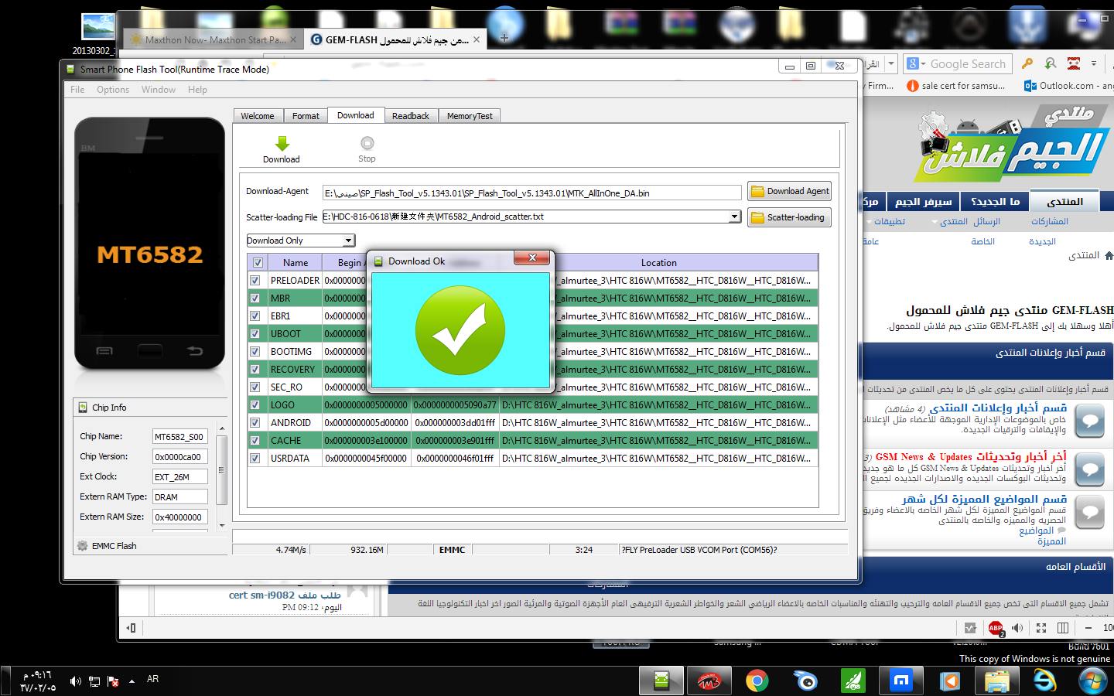The width and height of the screenshot is (1114, 696).
Task: Uncheck the USRDATA row checkbox
Action: (x=255, y=459)
